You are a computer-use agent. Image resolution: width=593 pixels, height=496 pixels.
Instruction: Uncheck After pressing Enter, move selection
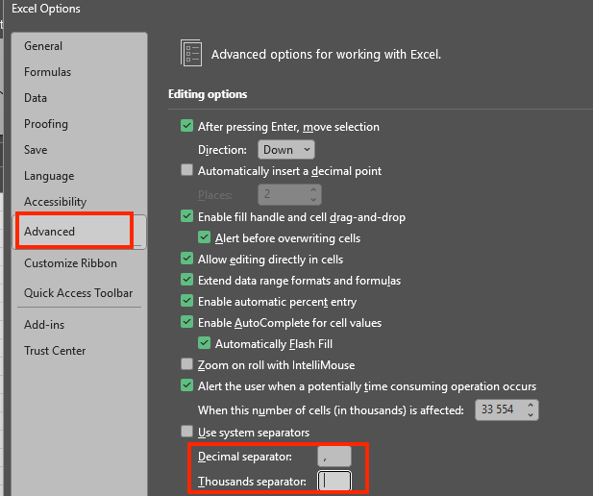(186, 127)
